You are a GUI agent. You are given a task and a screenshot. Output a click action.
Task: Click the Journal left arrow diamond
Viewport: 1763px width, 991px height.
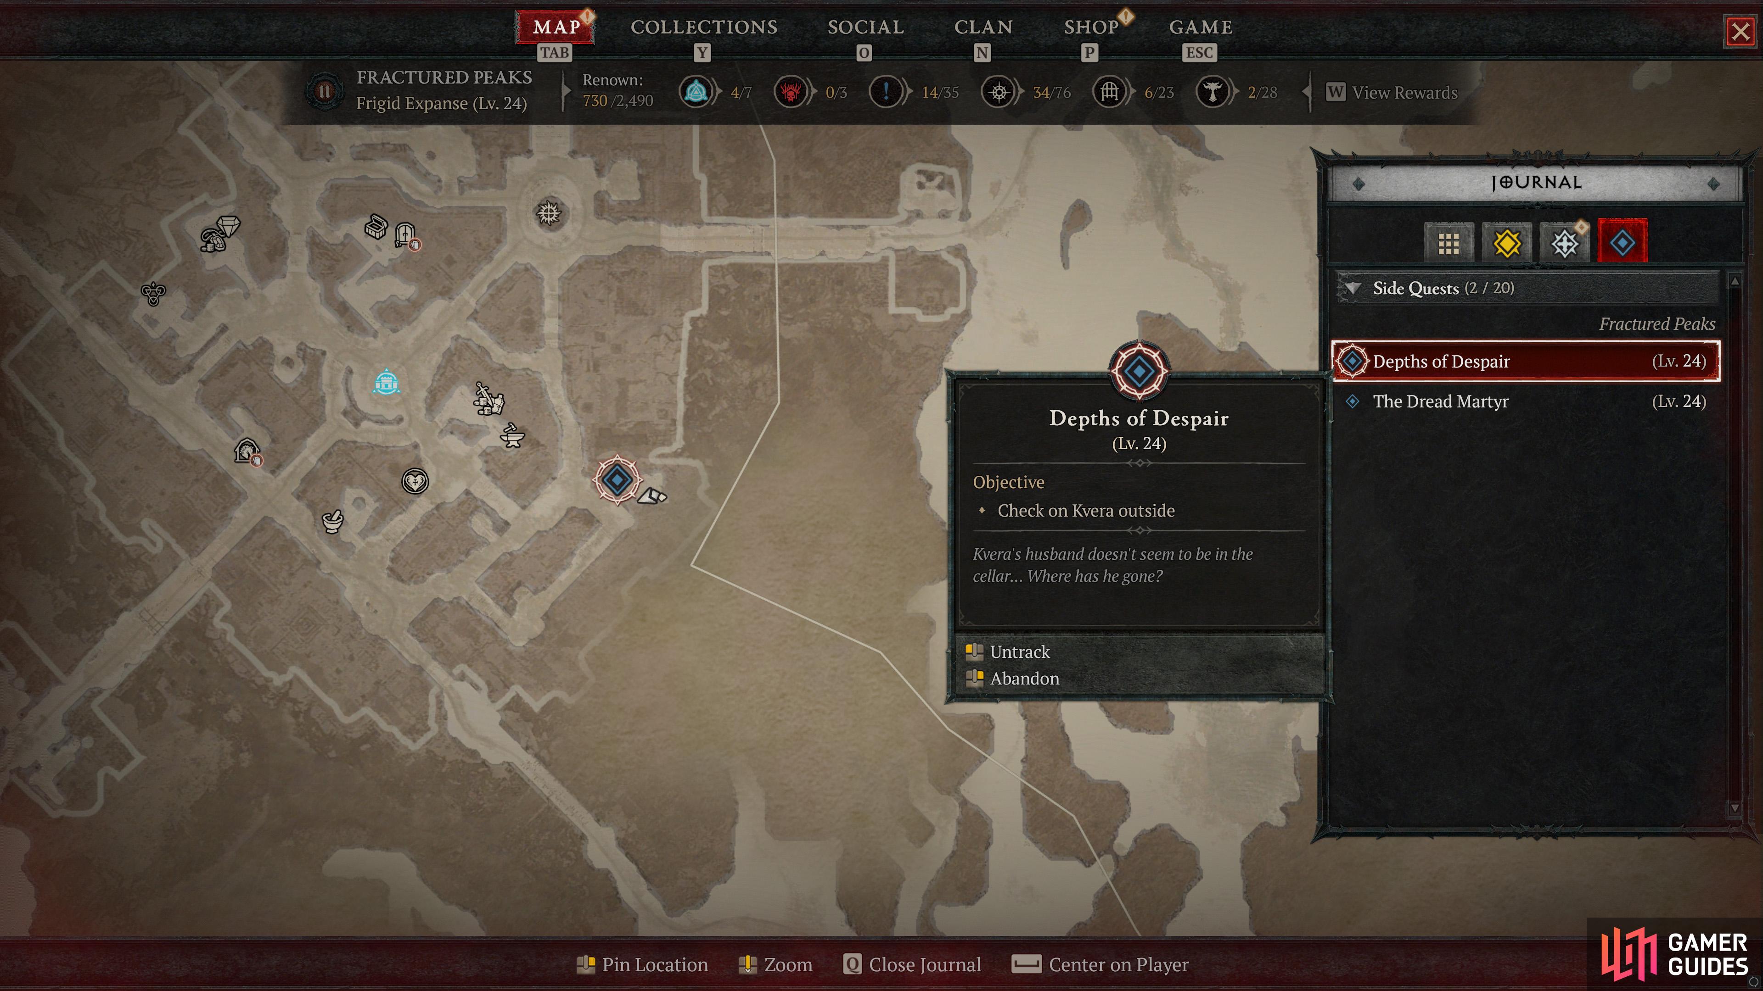(1359, 184)
